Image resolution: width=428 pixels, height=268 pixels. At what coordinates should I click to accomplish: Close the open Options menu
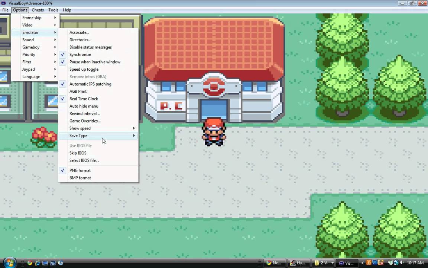20,10
